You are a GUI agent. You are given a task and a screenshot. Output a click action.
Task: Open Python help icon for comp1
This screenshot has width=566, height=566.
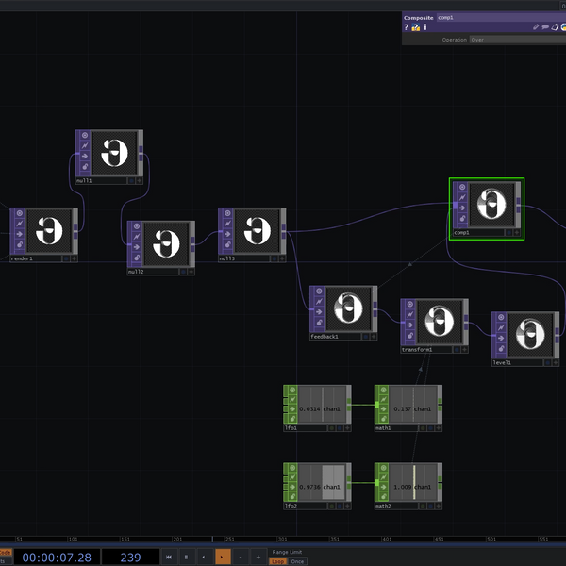416,27
